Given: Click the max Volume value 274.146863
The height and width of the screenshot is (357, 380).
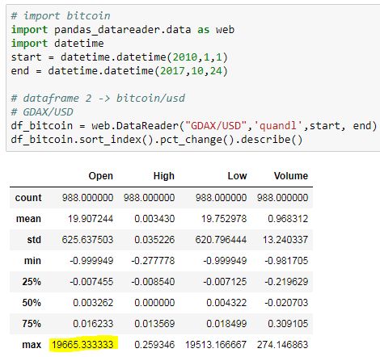Looking at the screenshot, I should 282,344.
